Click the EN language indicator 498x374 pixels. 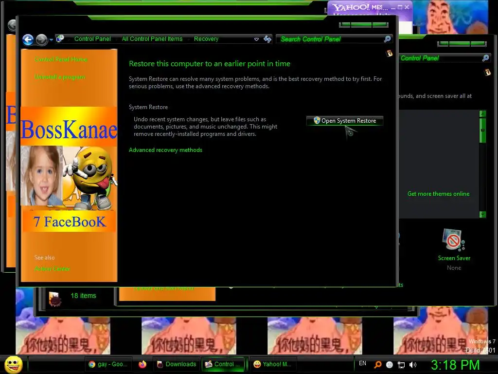[362, 363]
